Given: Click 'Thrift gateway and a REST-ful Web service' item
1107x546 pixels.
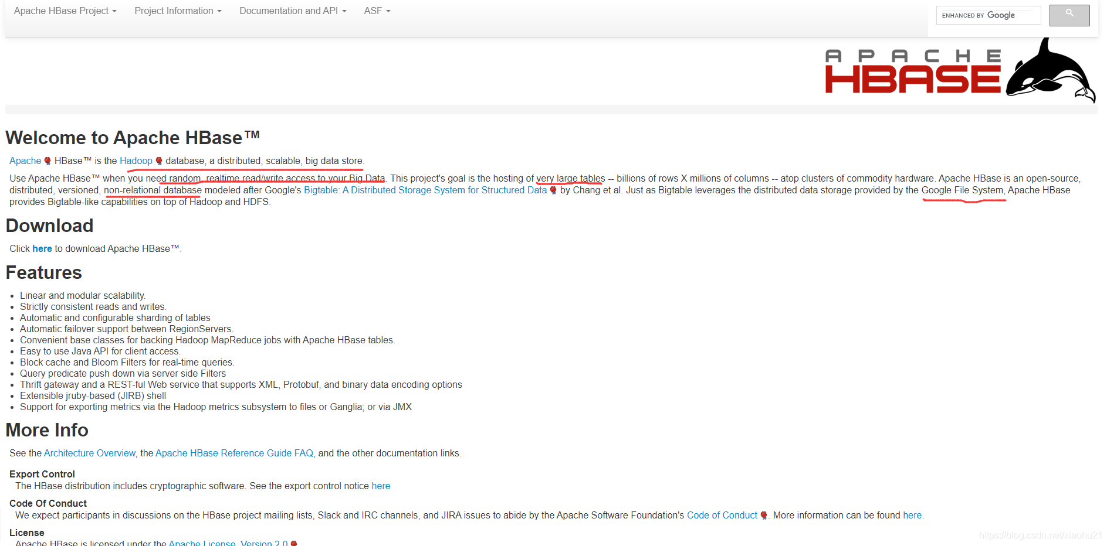Looking at the screenshot, I should pos(241,384).
